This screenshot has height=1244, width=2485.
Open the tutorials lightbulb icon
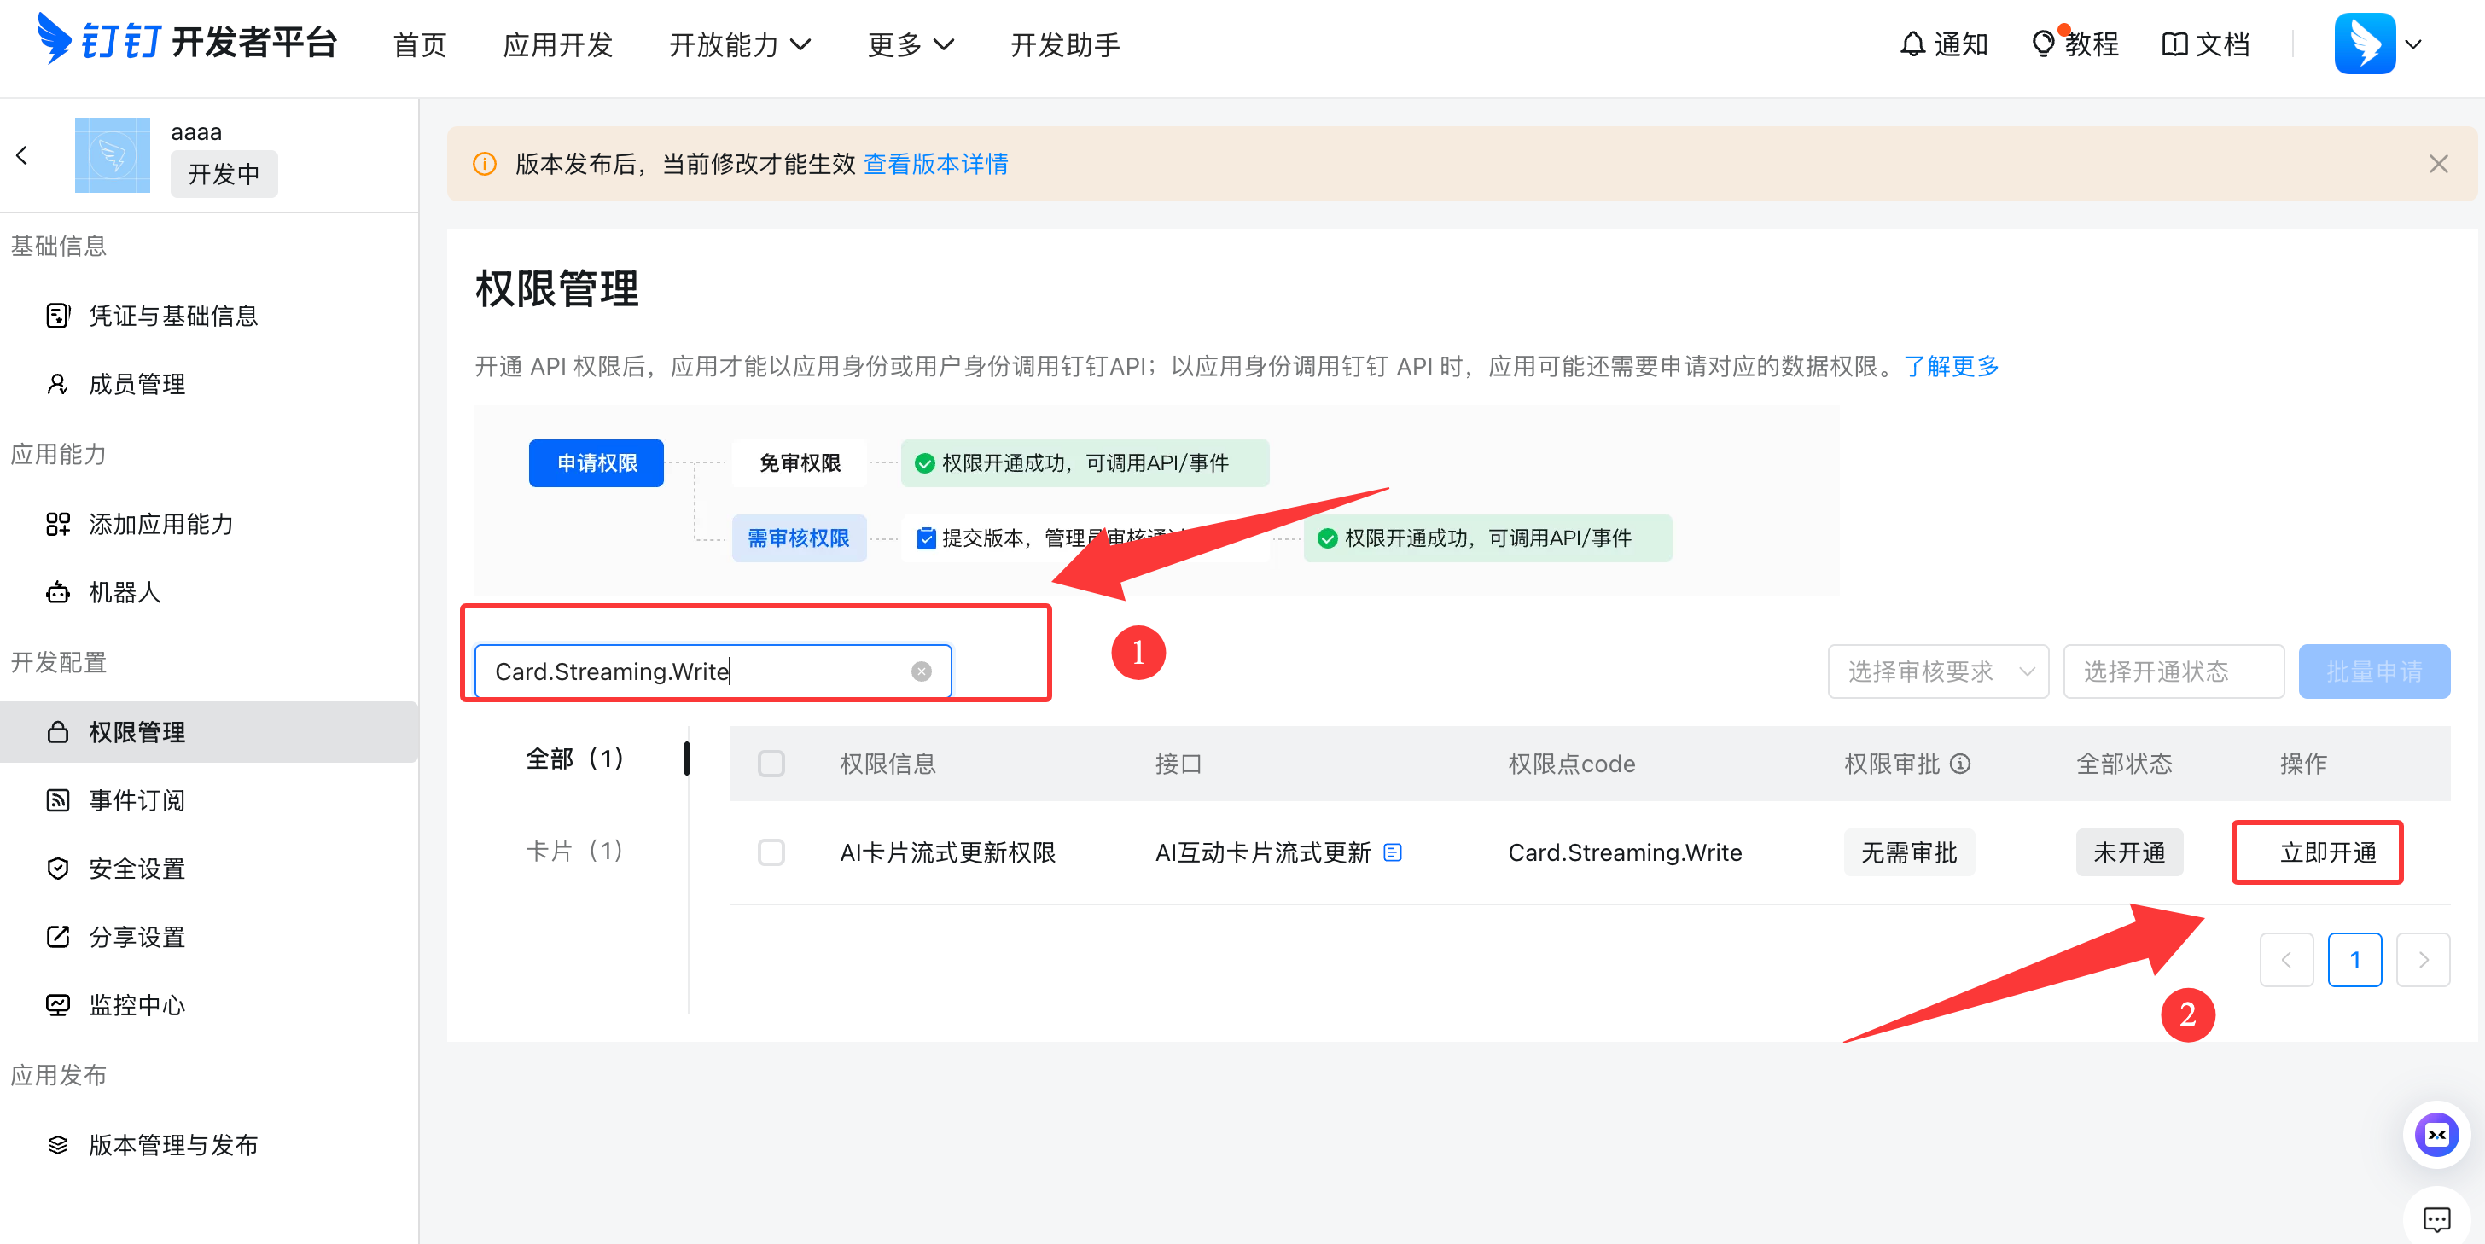(2042, 44)
